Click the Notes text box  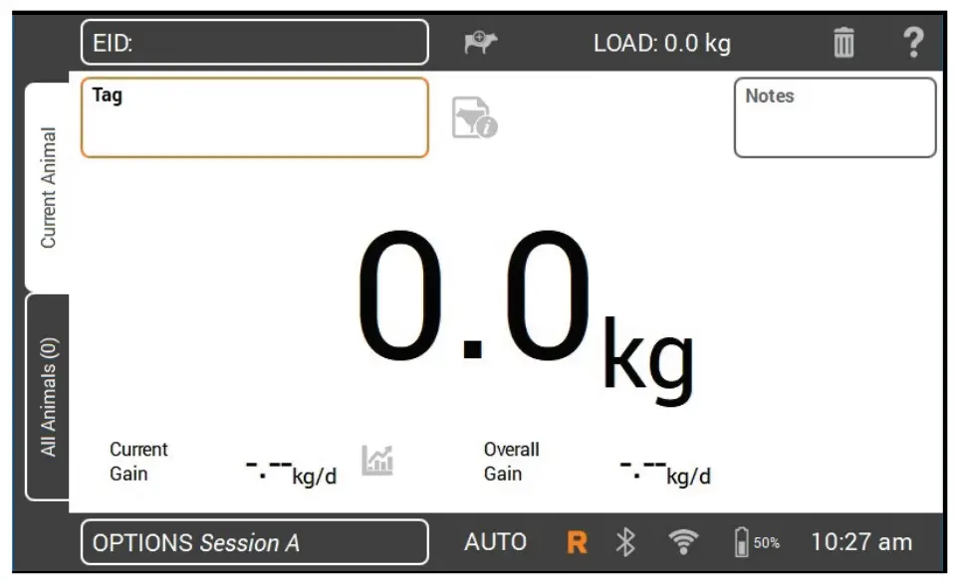coord(836,117)
